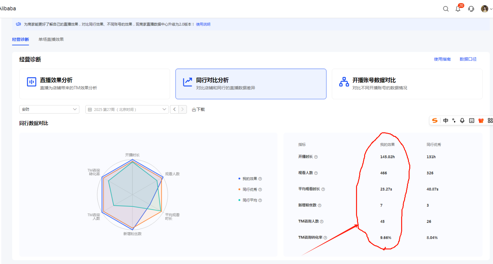The width and height of the screenshot is (493, 264).
Task: Click peer value 40.87s for 平均观看时长
Action: 433,189
